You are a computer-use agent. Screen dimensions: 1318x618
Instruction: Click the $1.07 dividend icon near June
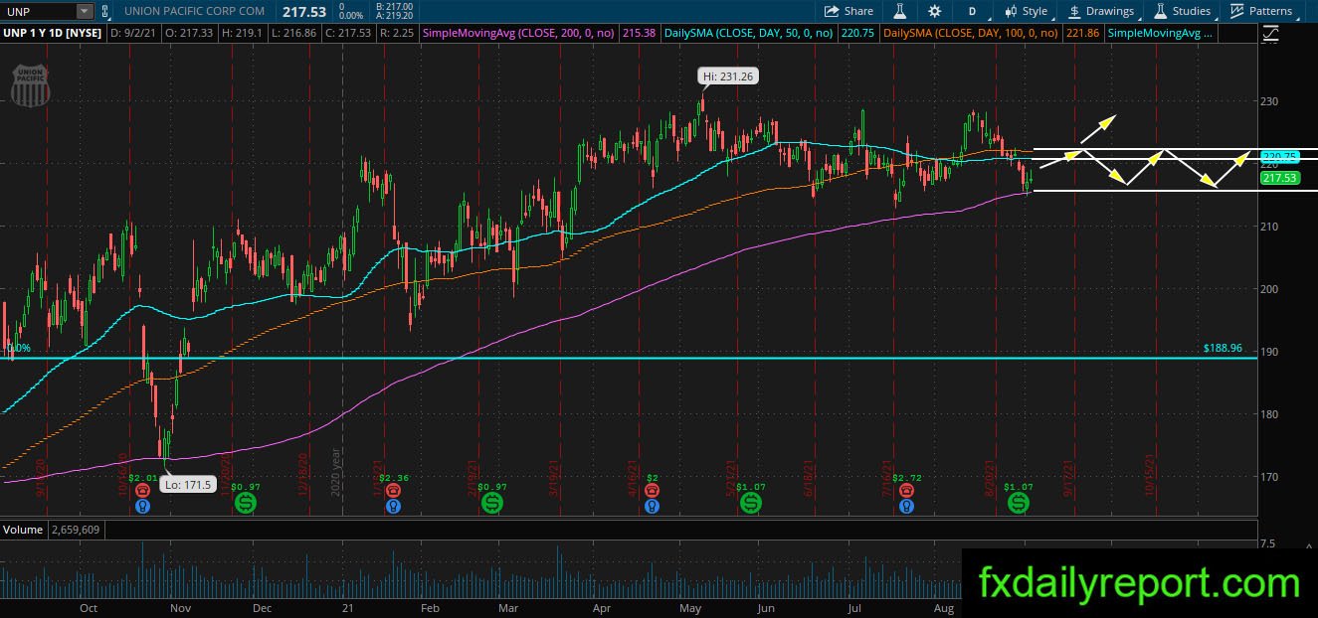(751, 504)
